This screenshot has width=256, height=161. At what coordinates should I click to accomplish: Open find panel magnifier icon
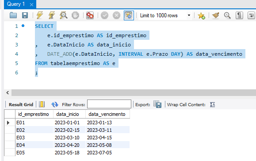tap(227, 15)
